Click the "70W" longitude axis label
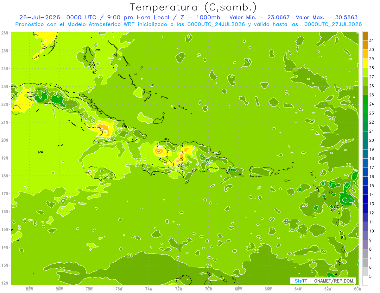 click(x=208, y=289)
